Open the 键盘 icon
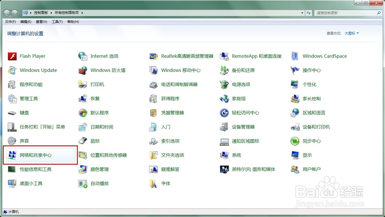 coord(12,113)
